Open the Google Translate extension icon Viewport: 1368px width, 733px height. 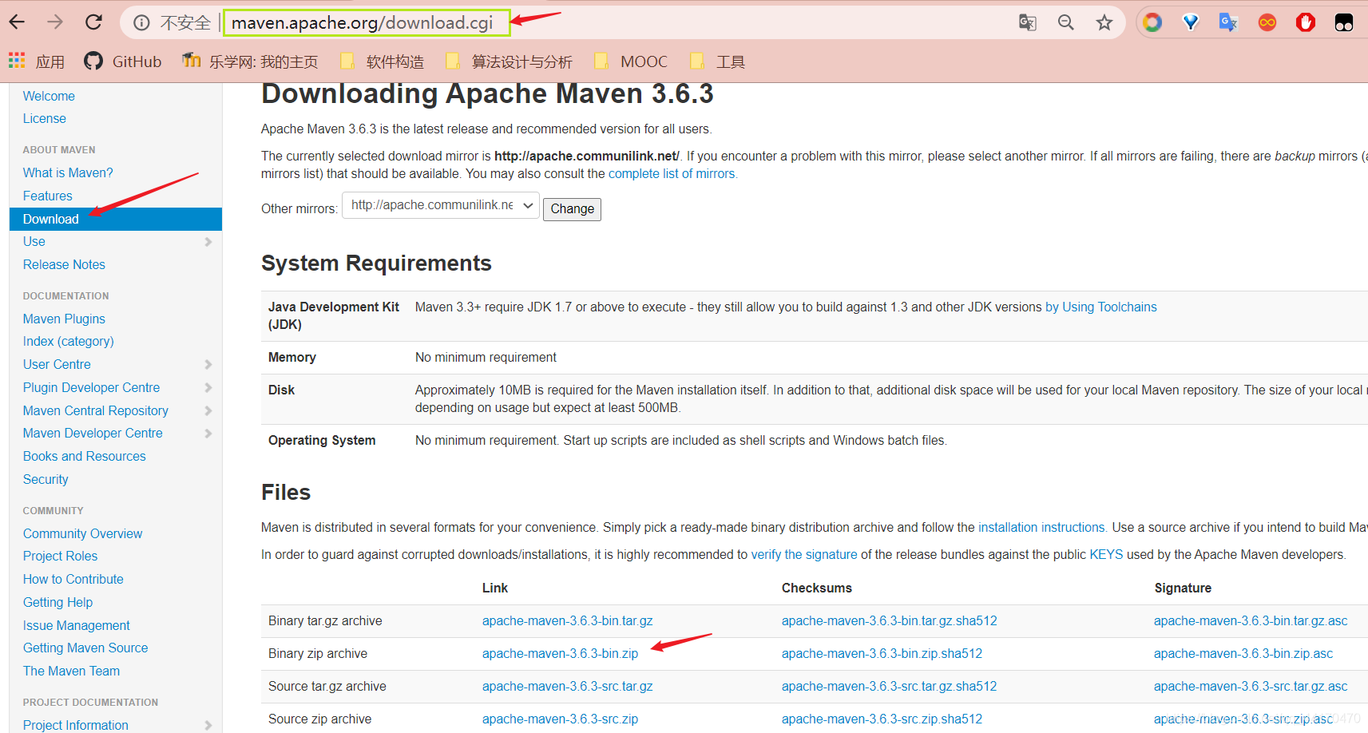coord(1228,22)
